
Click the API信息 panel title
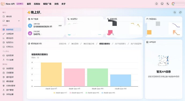click(x=153, y=42)
